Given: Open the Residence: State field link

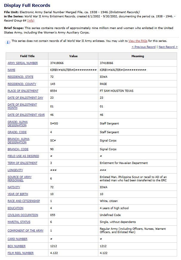Looking at the screenshot, I should click(x=20, y=77).
